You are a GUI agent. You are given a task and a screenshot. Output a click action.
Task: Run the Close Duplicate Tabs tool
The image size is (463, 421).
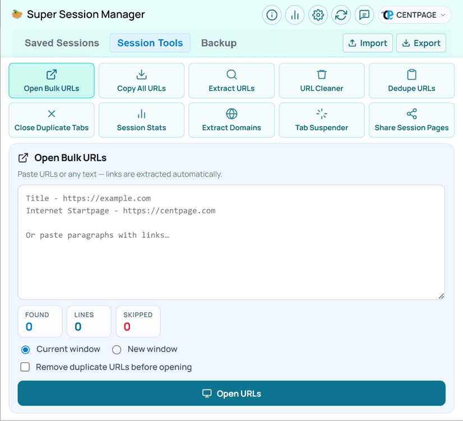click(x=52, y=120)
